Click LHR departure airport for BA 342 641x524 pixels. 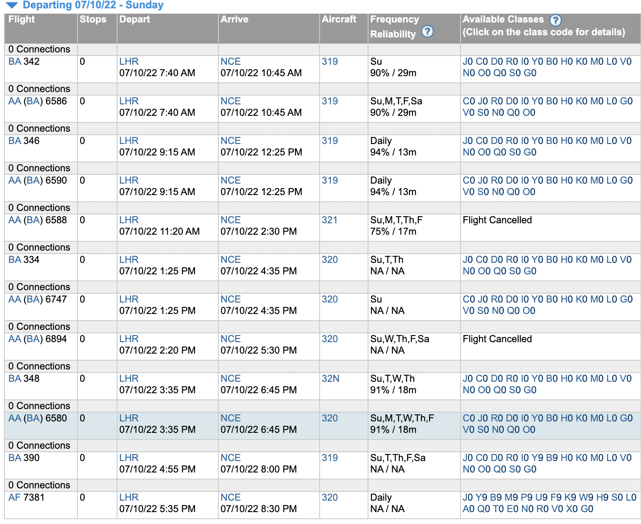pyautogui.click(x=129, y=62)
